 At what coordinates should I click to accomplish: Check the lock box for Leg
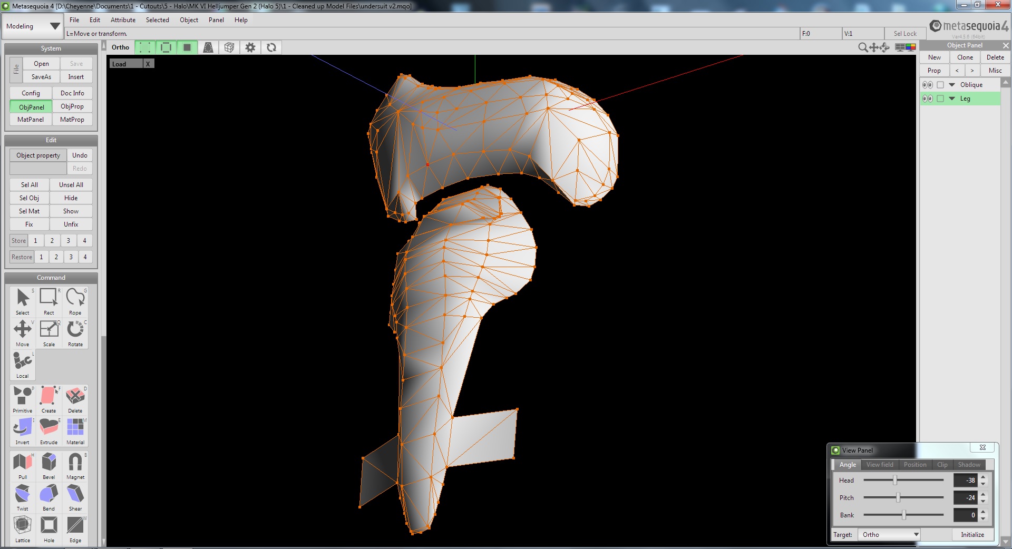940,99
